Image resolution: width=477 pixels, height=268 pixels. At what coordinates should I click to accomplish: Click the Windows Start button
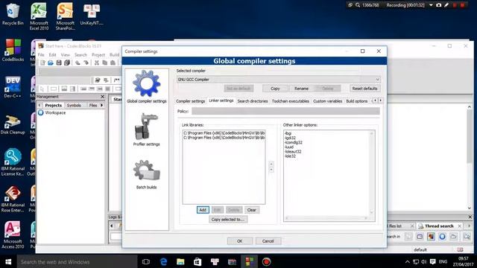(8, 261)
